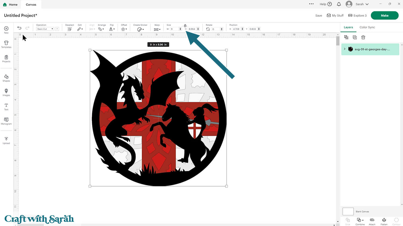Undo the last action
Image resolution: width=403 pixels, height=226 pixels.
tap(19, 28)
